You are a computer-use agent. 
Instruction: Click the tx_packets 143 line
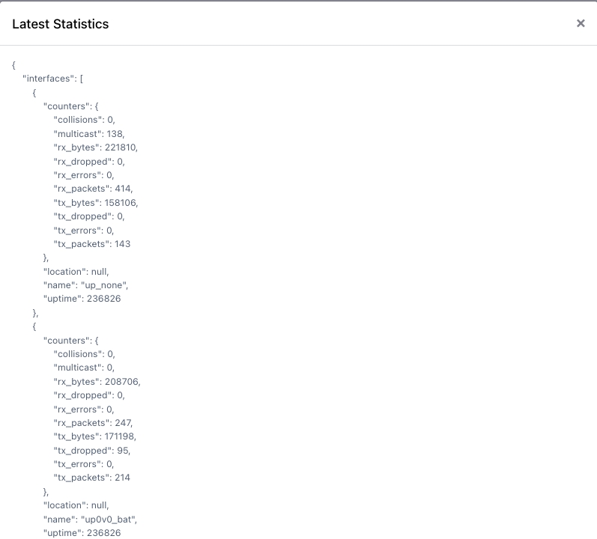click(x=92, y=243)
